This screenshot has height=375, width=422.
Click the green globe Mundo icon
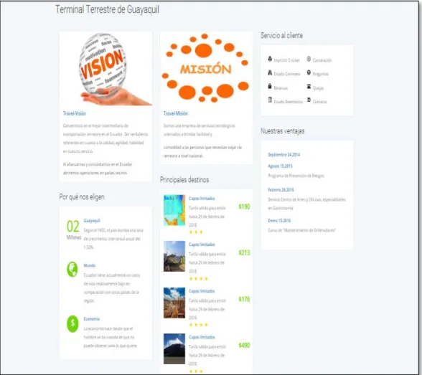pyautogui.click(x=72, y=269)
